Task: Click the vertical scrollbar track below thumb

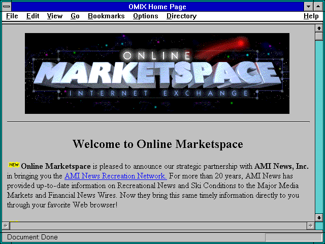Action: click(319, 127)
